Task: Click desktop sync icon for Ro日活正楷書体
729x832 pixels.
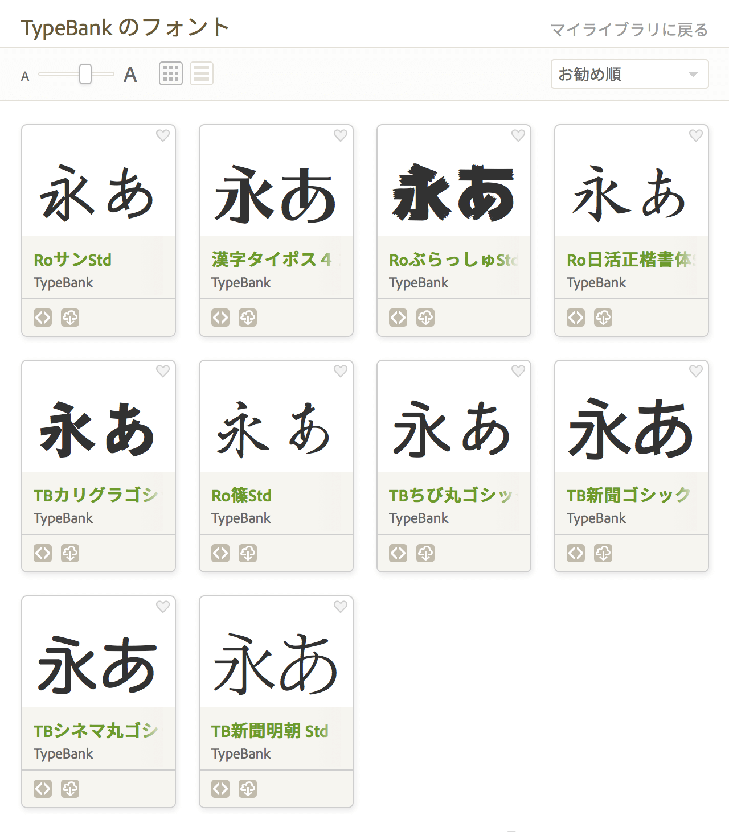Action: click(603, 318)
